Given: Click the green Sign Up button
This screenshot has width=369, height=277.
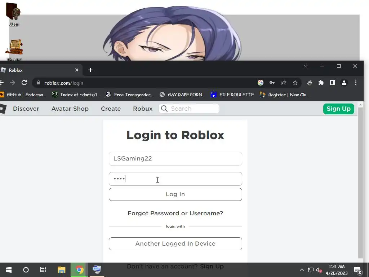Looking at the screenshot, I should pos(339,109).
